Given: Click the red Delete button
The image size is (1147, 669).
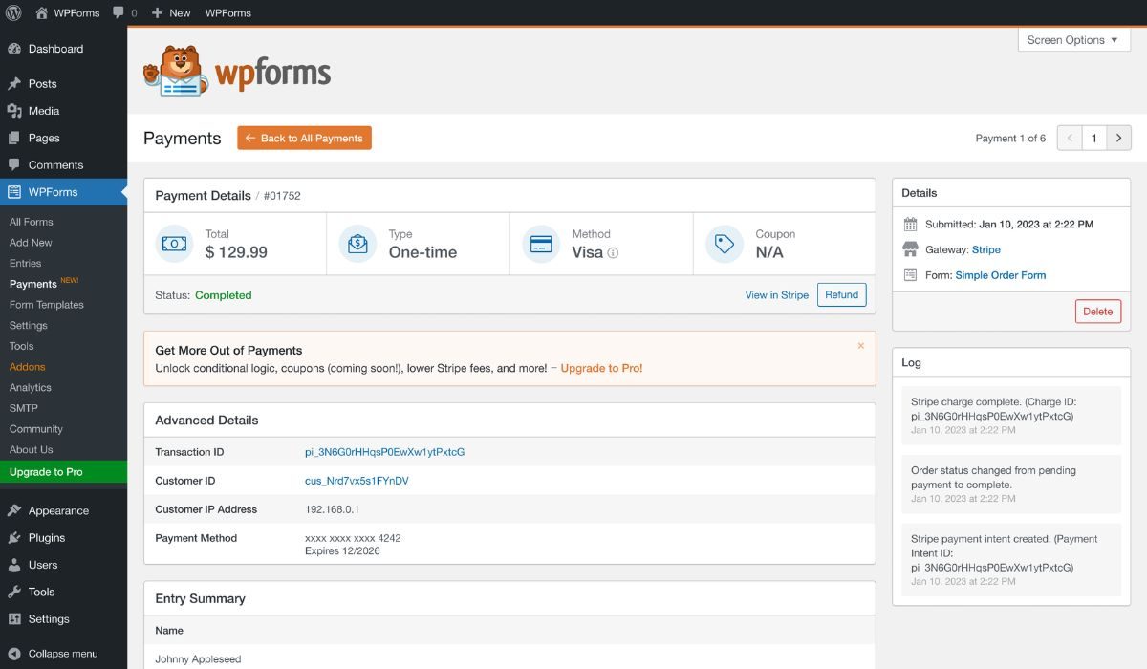Looking at the screenshot, I should 1097,312.
